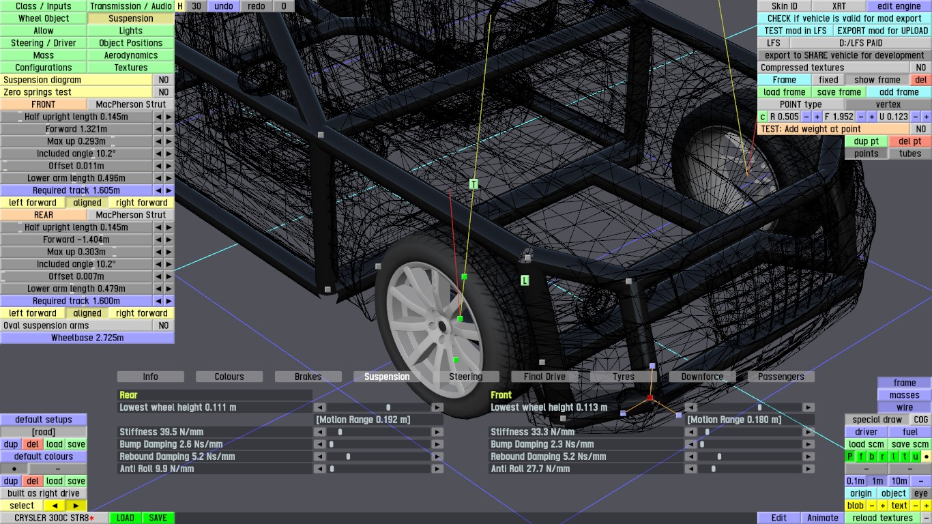Switch to perspective view P button
932x524 pixels.
(x=850, y=456)
